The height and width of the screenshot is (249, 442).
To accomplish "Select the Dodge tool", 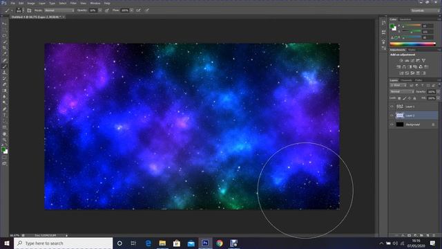I will coord(4,103).
